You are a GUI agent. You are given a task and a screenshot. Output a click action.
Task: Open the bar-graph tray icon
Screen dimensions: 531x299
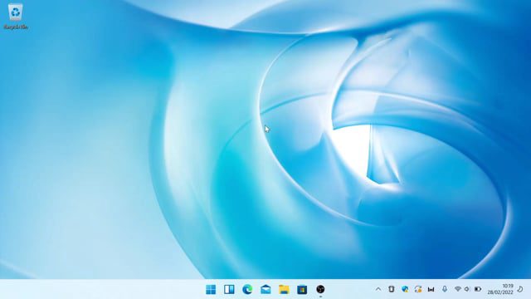(x=431, y=289)
